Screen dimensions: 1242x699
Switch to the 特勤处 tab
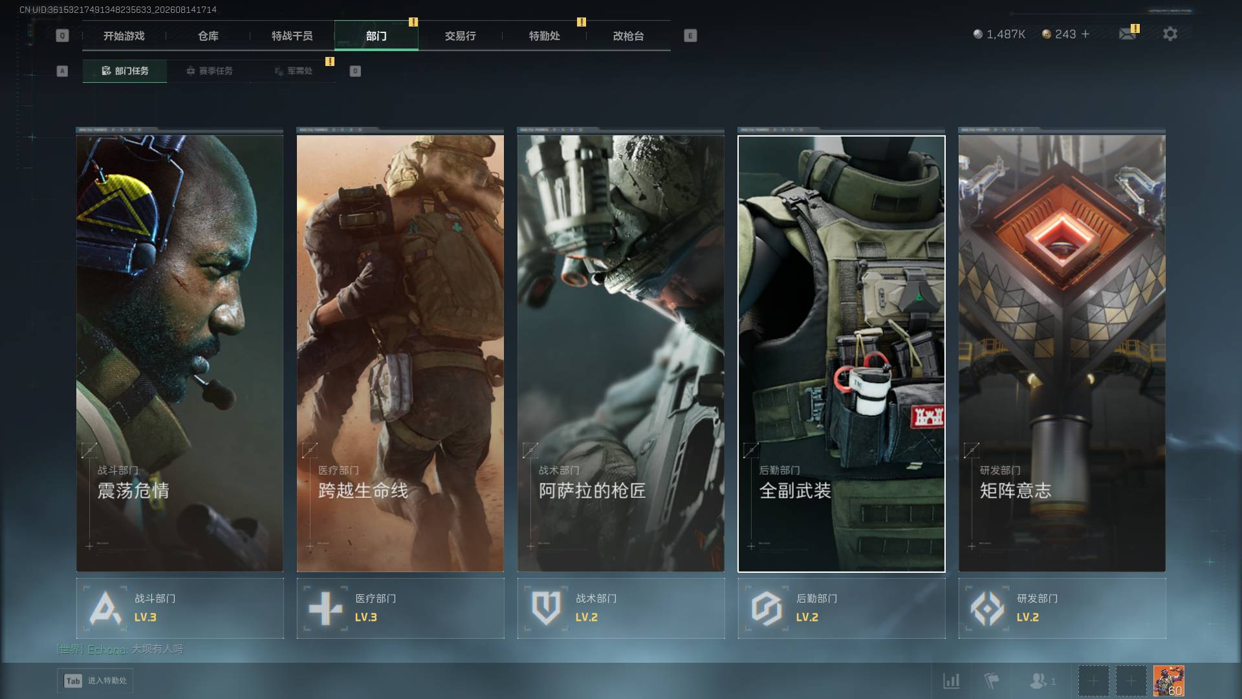click(x=545, y=36)
